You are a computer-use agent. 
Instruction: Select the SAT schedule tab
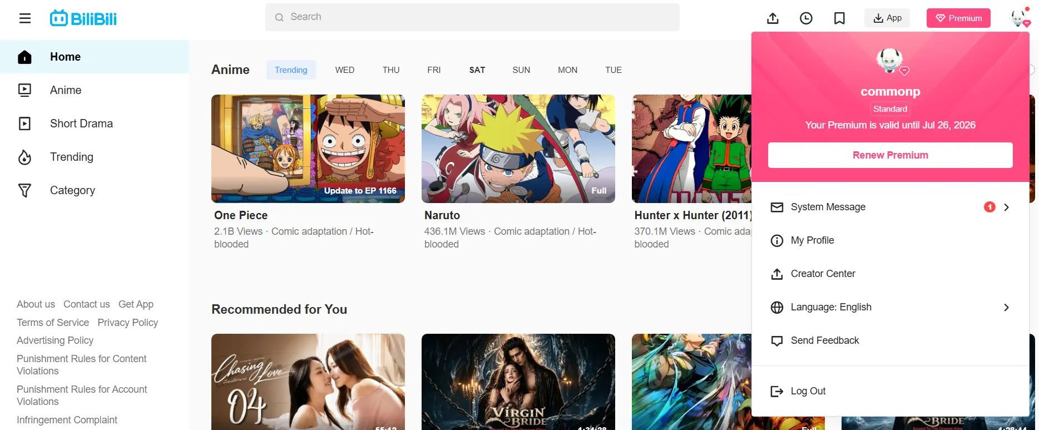(477, 70)
